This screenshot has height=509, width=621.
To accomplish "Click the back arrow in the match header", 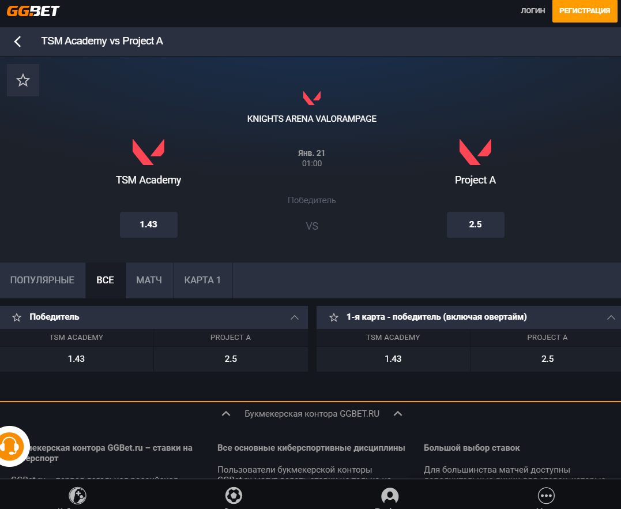I will click(18, 42).
